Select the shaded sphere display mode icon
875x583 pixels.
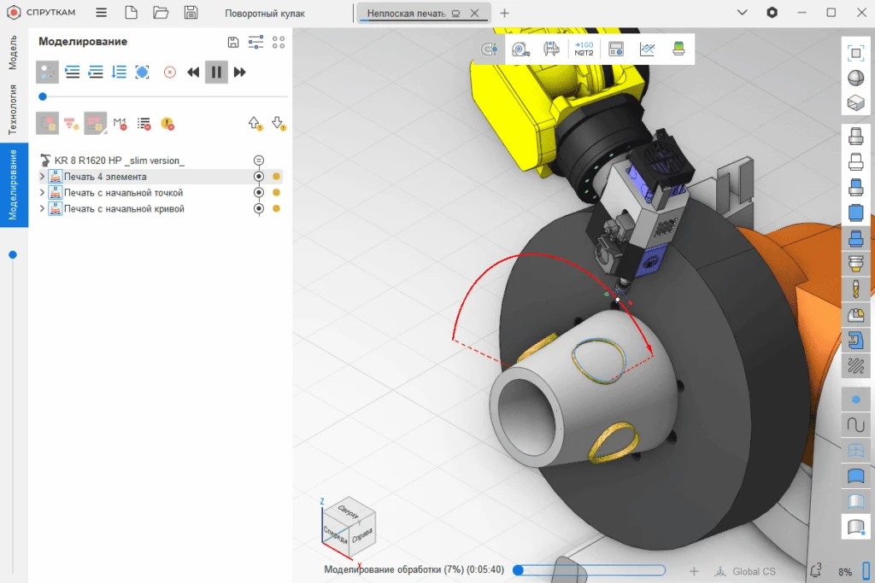point(855,78)
